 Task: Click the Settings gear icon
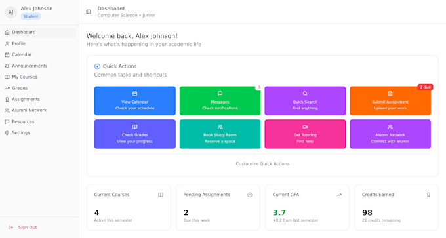coord(7,133)
